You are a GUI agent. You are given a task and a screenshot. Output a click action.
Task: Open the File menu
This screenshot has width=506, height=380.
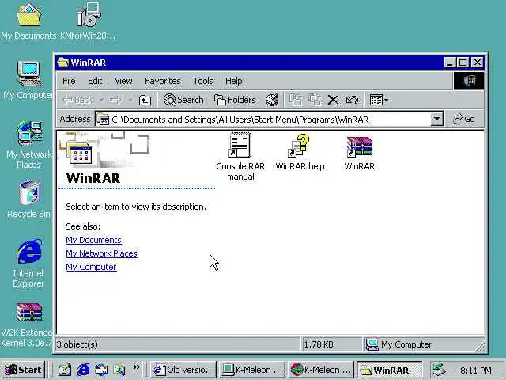pyautogui.click(x=69, y=81)
